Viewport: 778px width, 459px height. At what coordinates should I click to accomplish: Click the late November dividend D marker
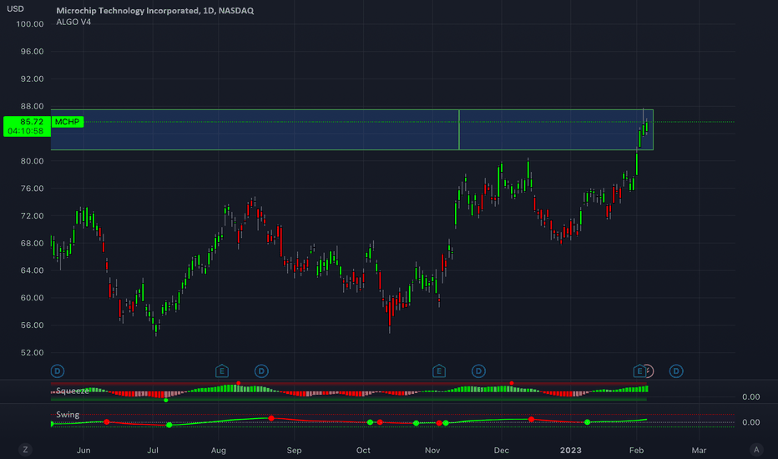pyautogui.click(x=478, y=371)
